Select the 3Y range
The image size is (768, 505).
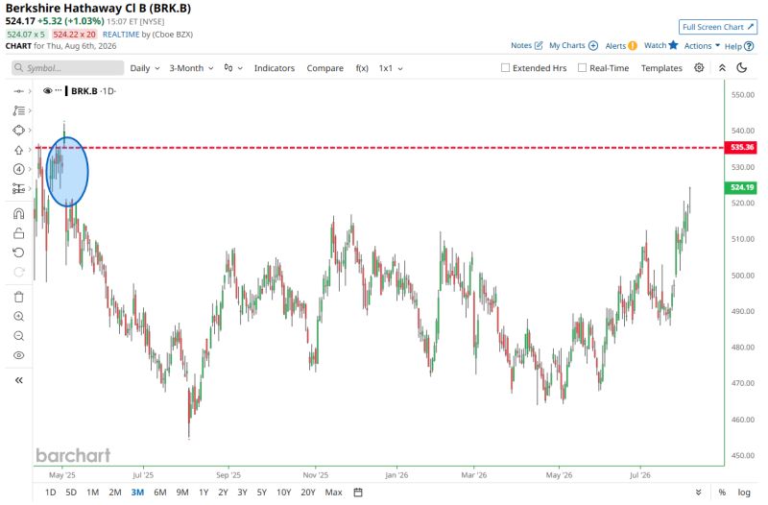[243, 493]
